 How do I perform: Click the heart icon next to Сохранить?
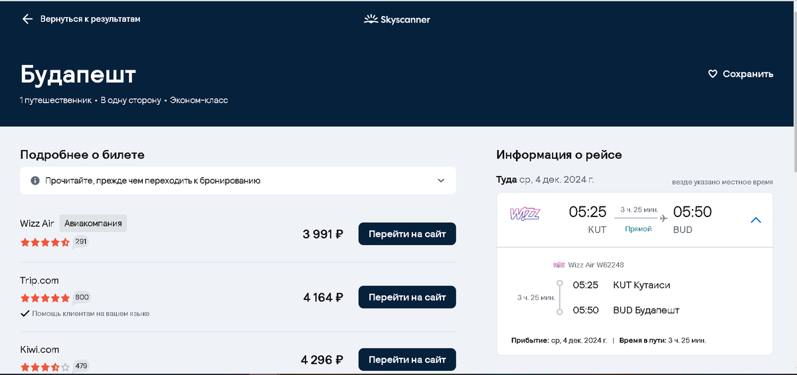tap(713, 74)
